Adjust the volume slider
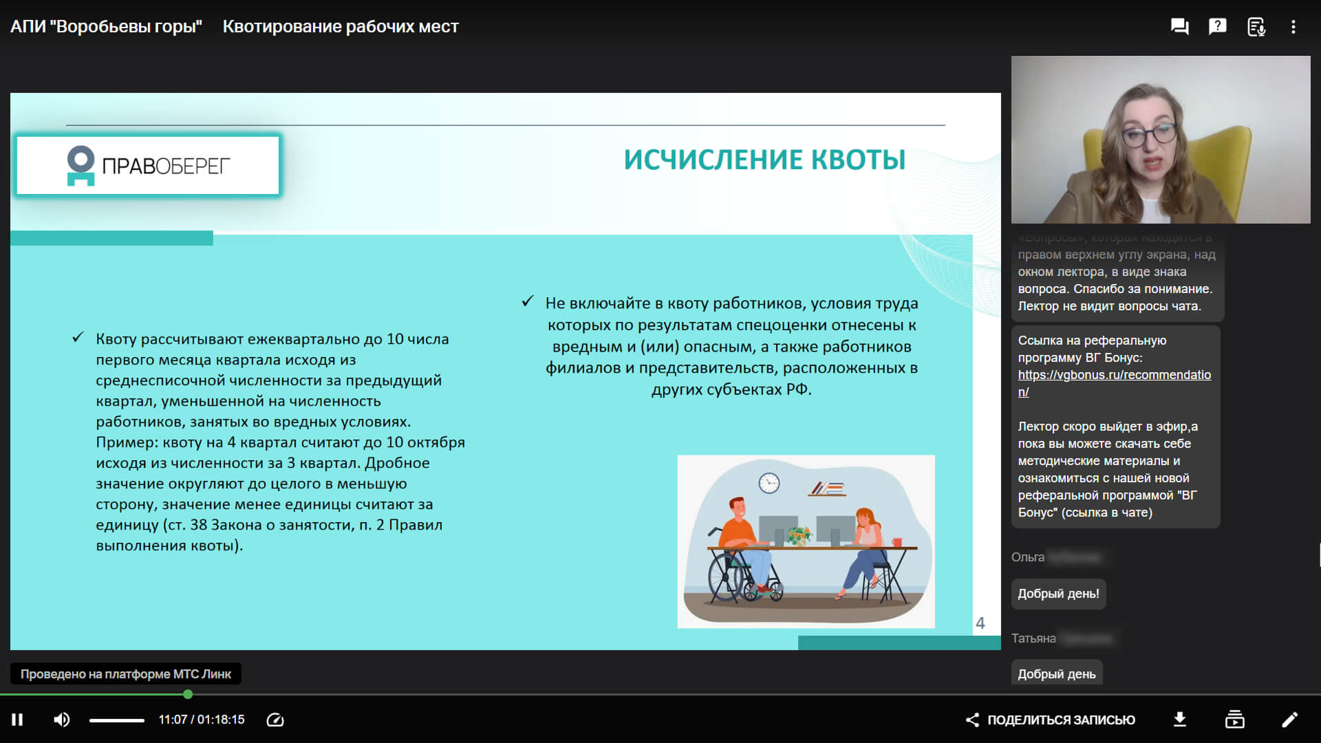The image size is (1321, 743). [x=117, y=720]
